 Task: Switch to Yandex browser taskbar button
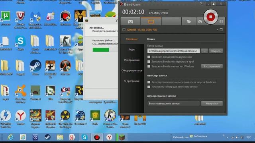pos(109,137)
